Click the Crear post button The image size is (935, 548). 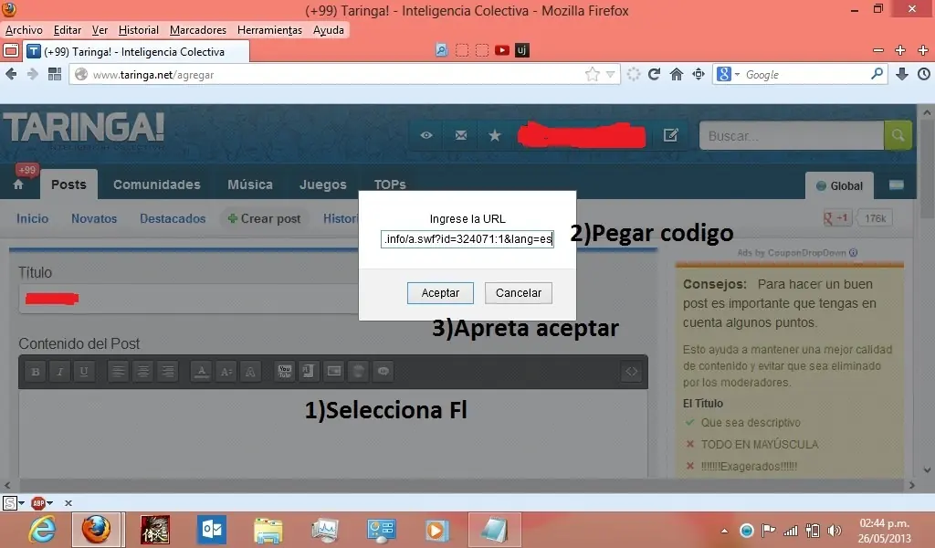tap(264, 218)
